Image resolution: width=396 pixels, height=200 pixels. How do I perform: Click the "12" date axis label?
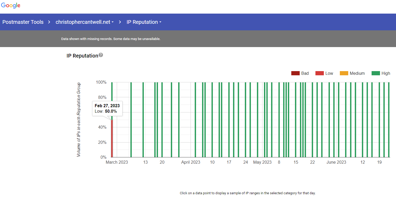click(x=363, y=162)
